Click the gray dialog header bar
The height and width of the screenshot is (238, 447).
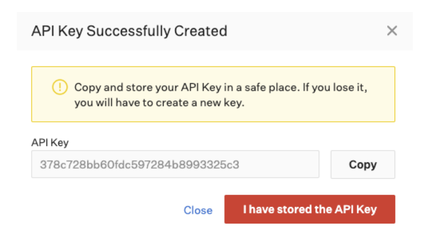215,31
